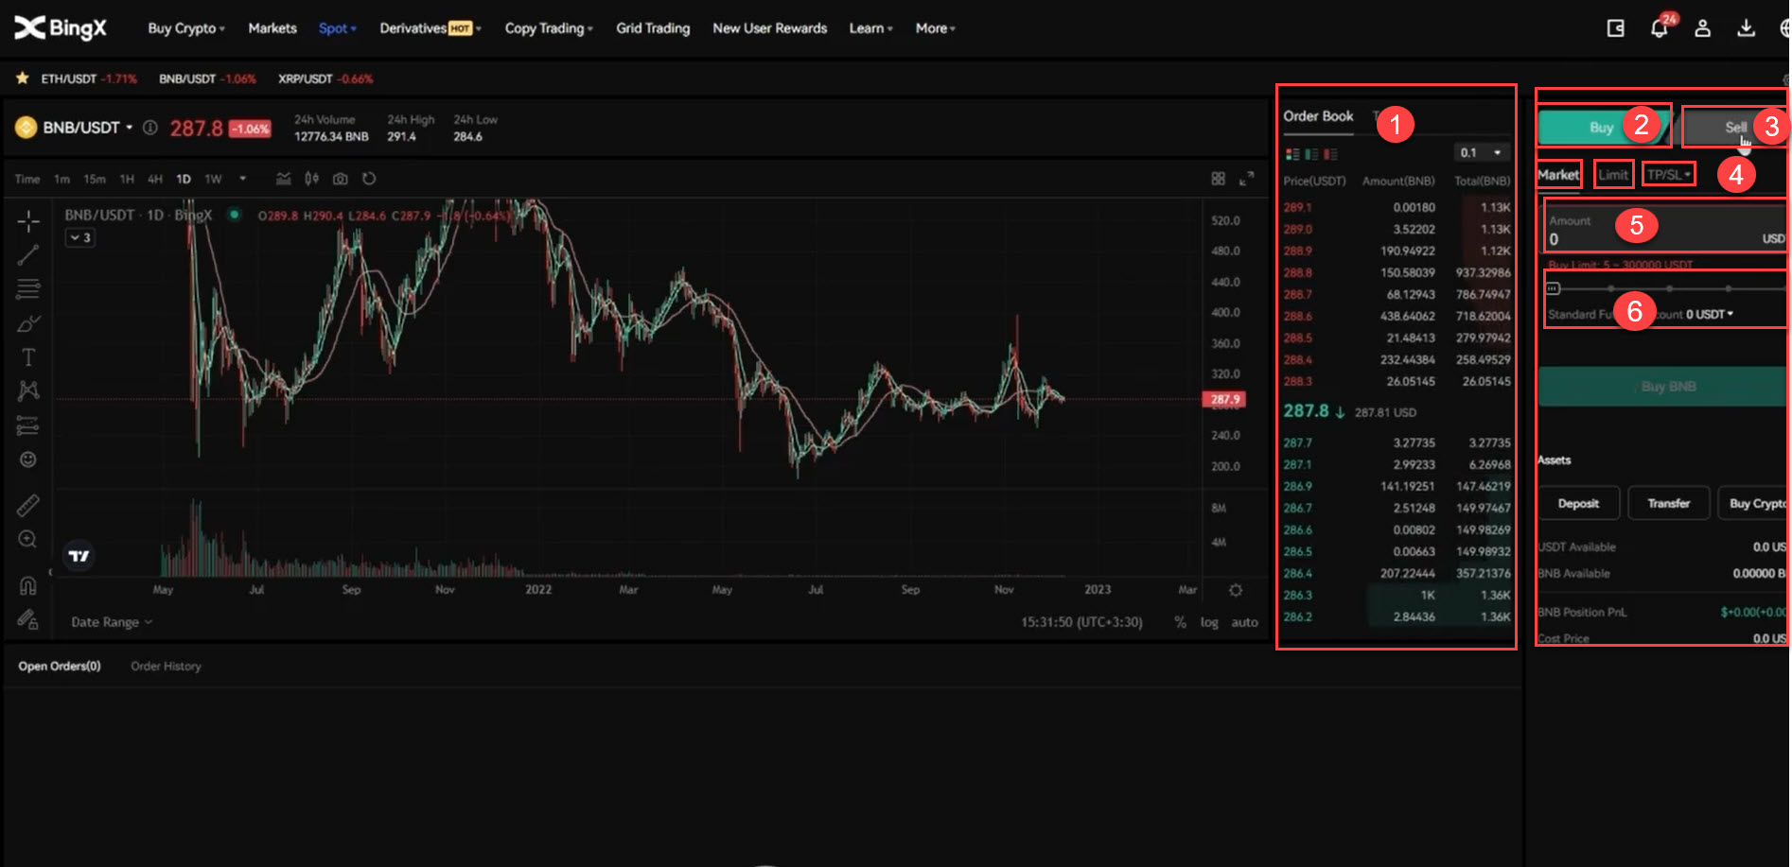Open New User Rewards page
The image size is (1792, 867).
[x=770, y=28]
